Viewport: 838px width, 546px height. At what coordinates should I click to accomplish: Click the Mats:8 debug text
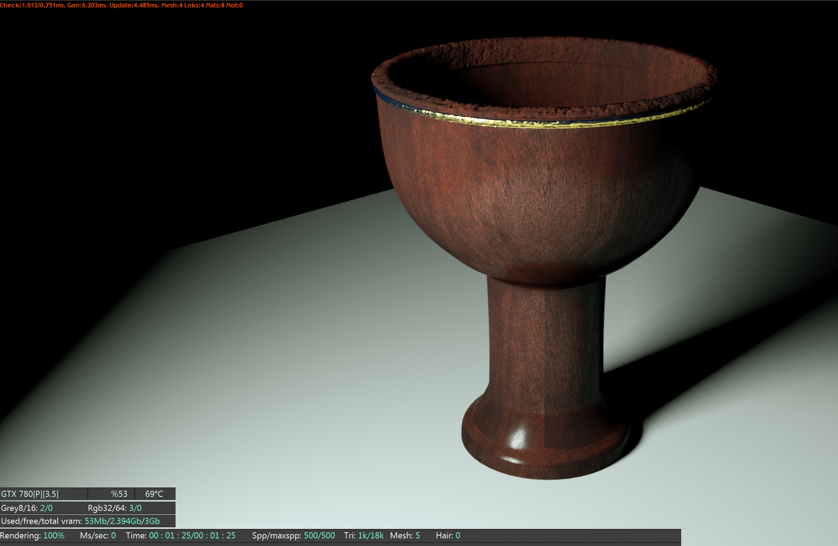[215, 5]
